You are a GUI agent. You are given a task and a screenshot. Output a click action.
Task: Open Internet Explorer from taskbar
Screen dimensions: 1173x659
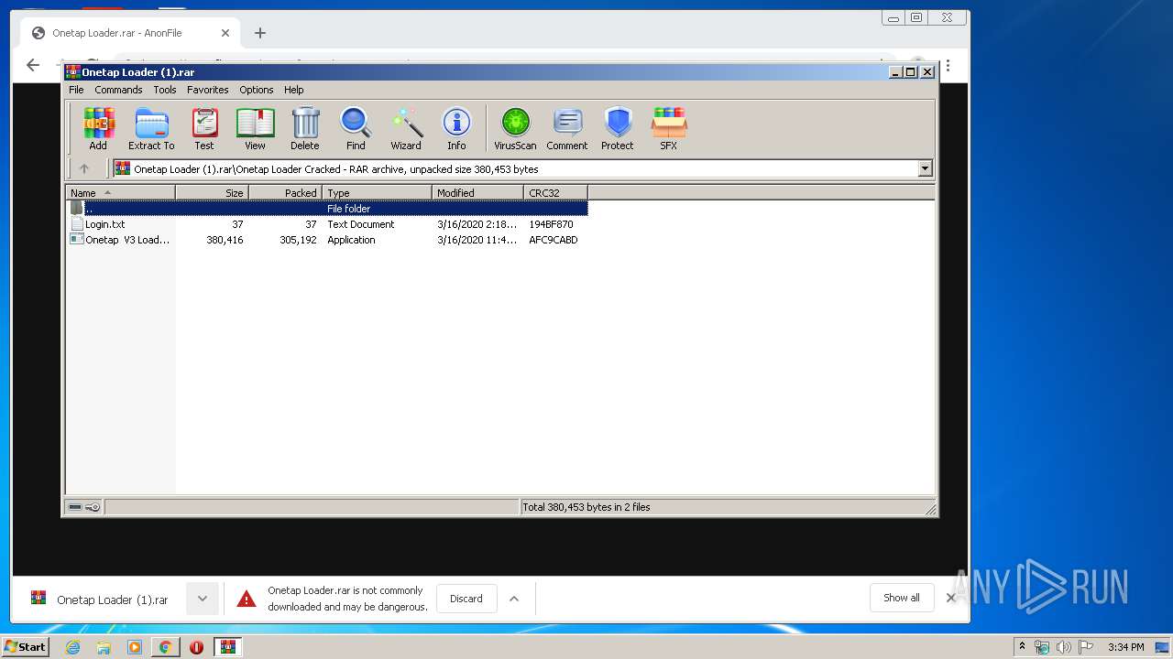point(72,647)
